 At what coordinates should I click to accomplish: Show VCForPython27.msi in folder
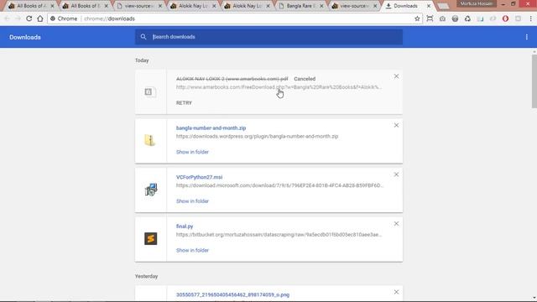[192, 201]
